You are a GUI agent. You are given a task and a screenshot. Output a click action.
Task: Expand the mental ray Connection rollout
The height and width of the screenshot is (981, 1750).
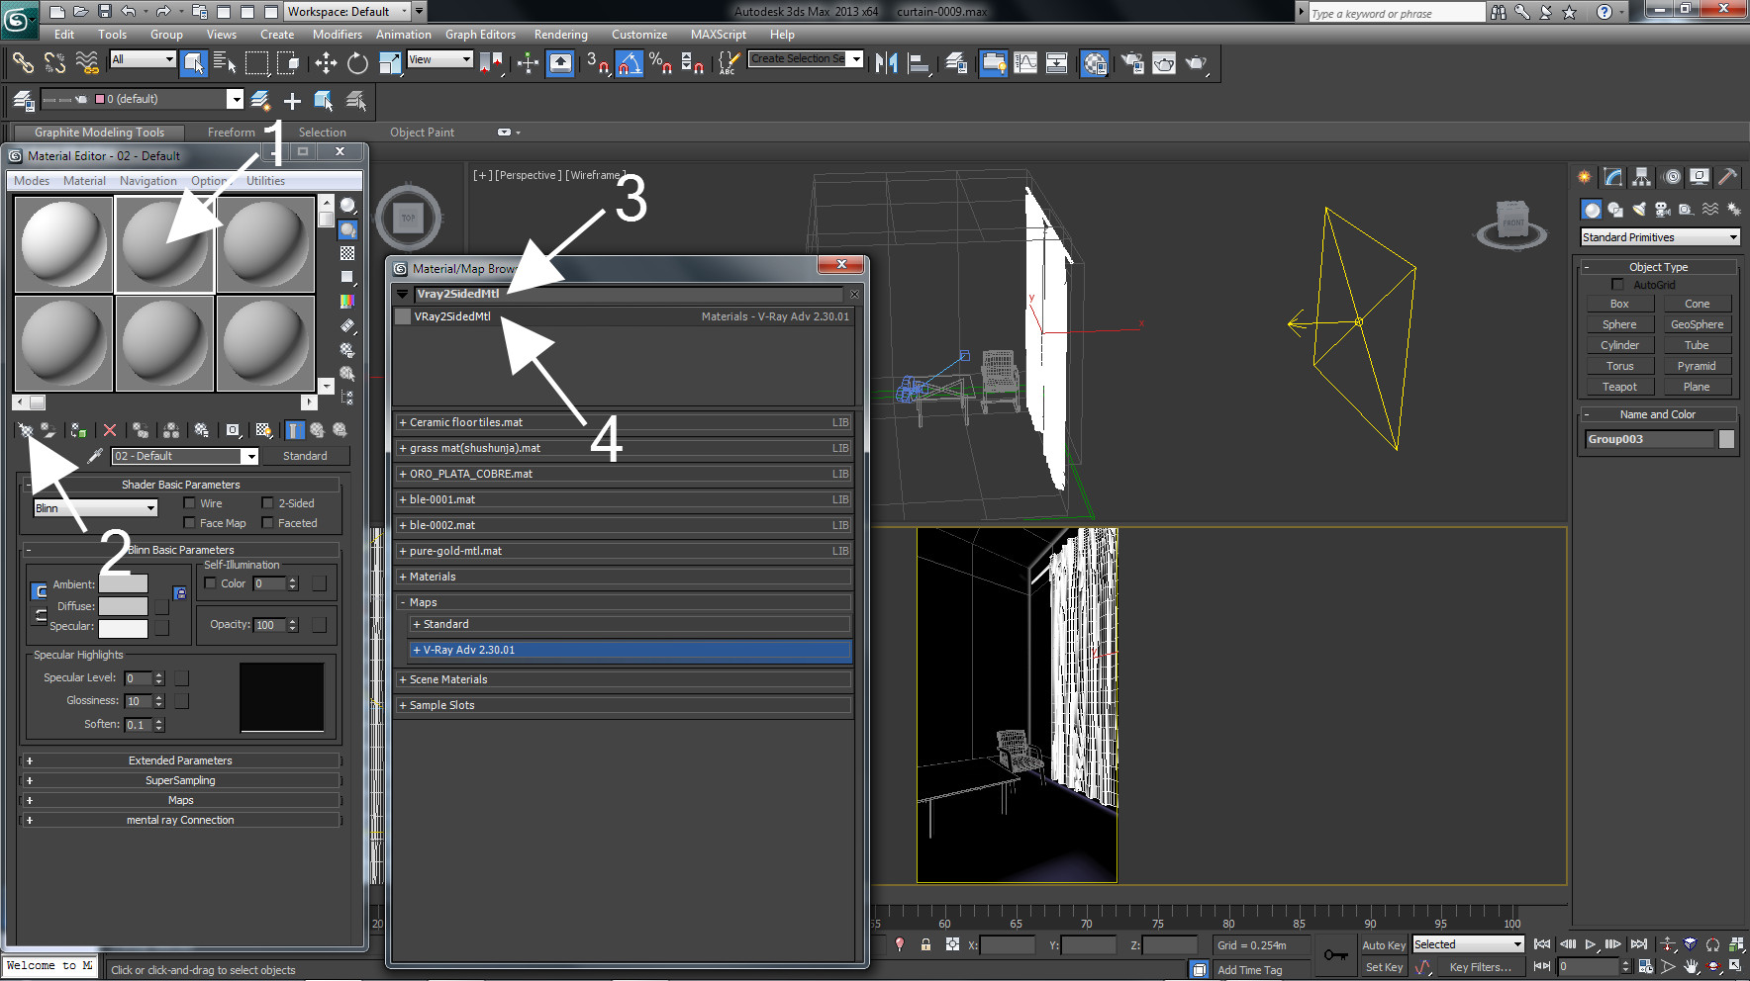(180, 820)
